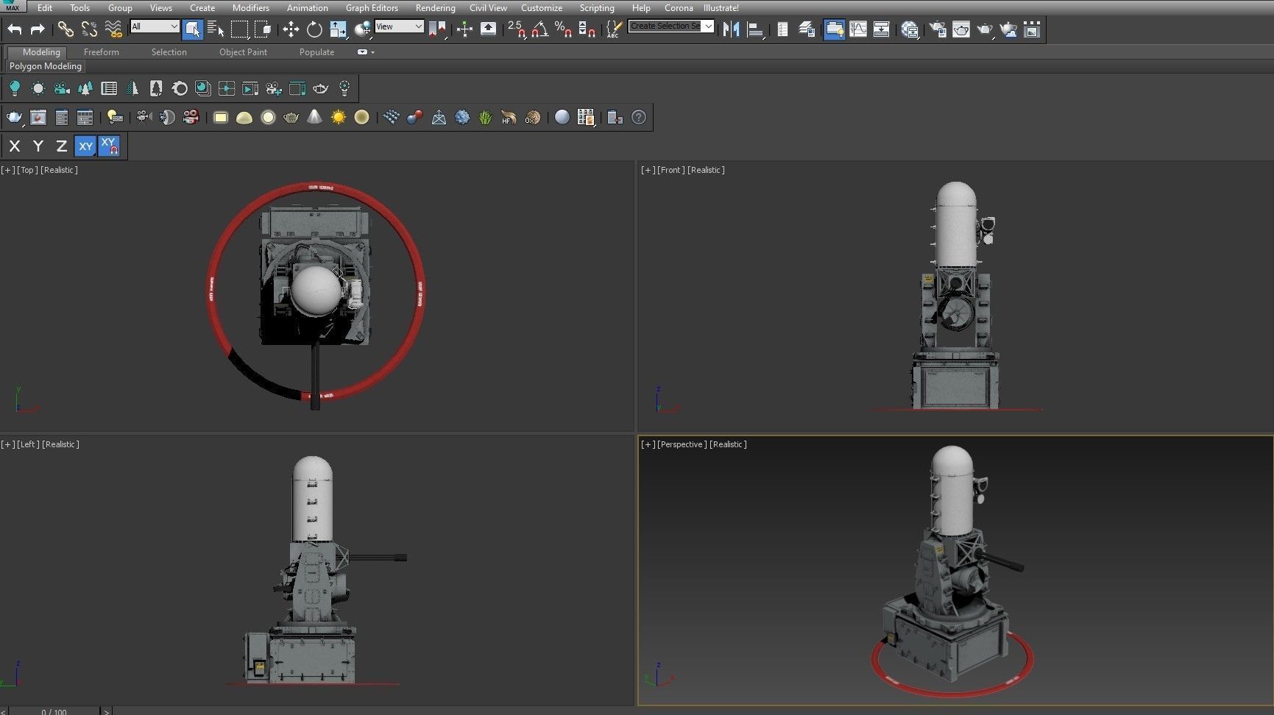Activate the Select Object tool

(192, 29)
